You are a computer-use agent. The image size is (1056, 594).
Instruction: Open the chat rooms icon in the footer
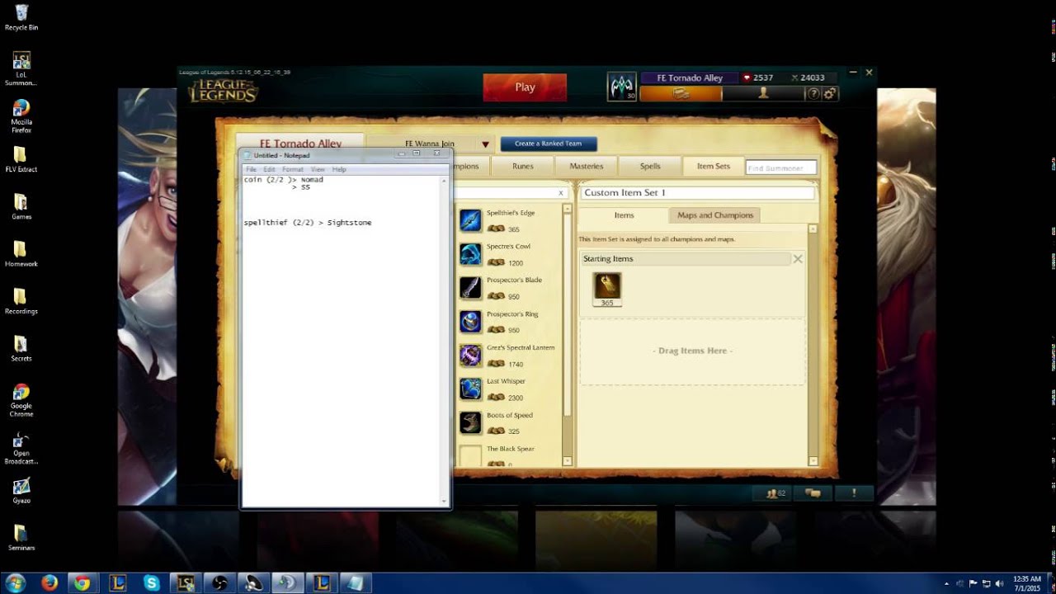point(813,493)
